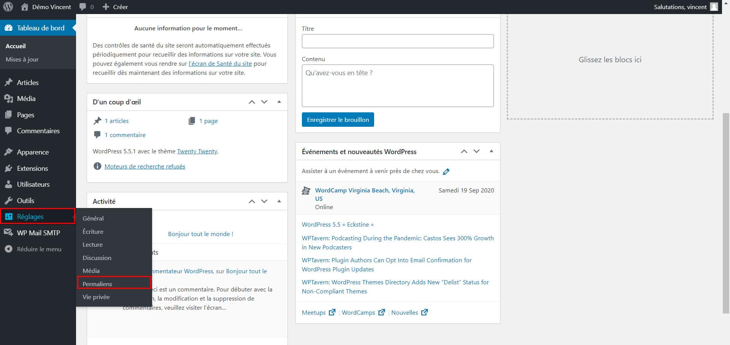Click the Utilisateurs person icon
Viewport: 730px width, 345px height.
pos(8,184)
